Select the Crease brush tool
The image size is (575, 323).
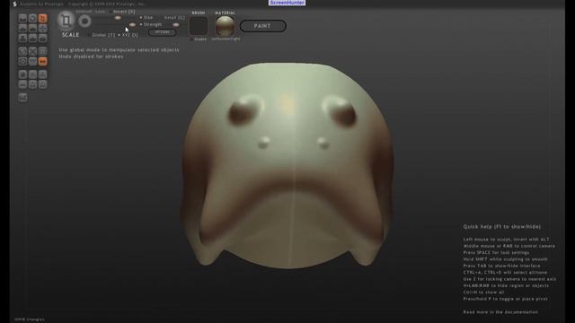pyautogui.click(x=22, y=18)
